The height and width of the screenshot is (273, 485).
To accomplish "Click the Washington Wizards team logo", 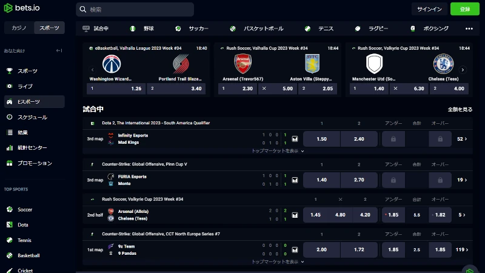I will pos(112,64).
